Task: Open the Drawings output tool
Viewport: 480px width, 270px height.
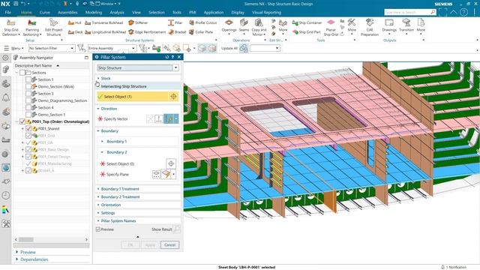Action: (389, 26)
